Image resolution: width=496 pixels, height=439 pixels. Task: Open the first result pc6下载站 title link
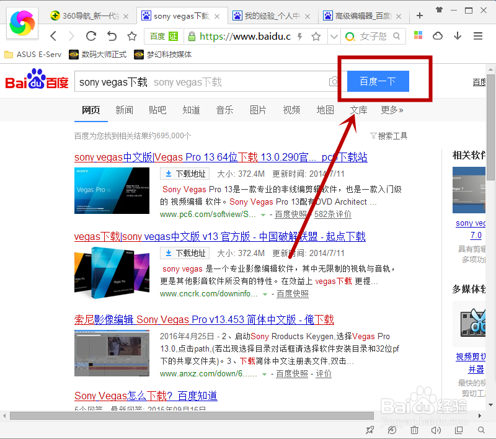tap(221, 157)
